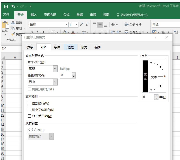Viewport: 180px width, 160px height.
Task: Click the Decrease Indent icon
Action: pos(113,32)
